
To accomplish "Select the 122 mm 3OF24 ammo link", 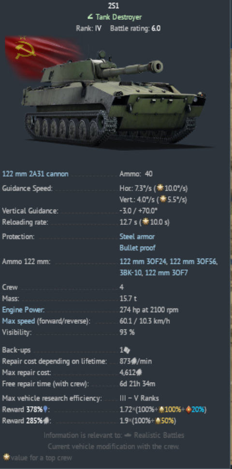I will (143, 262).
